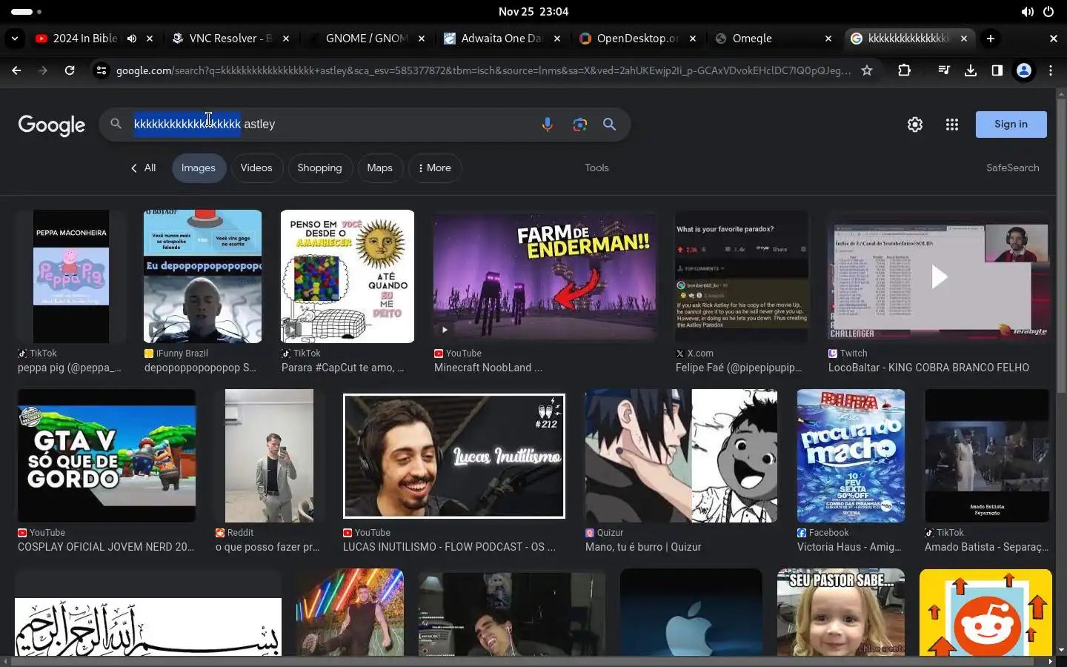Open the downloads icon
The image size is (1067, 667).
(971, 70)
